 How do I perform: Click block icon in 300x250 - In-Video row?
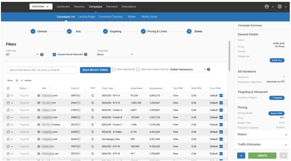pos(8,132)
